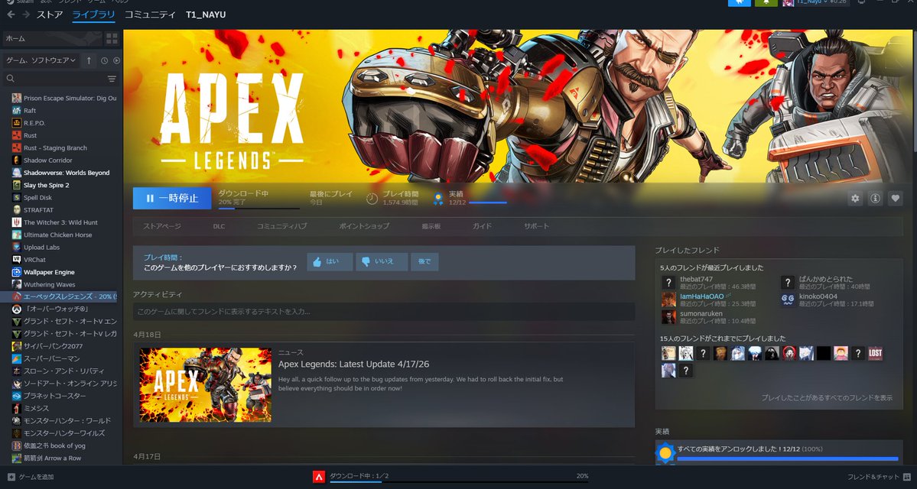Open ガイド link
Viewport: 917px width, 489px height.
click(483, 226)
